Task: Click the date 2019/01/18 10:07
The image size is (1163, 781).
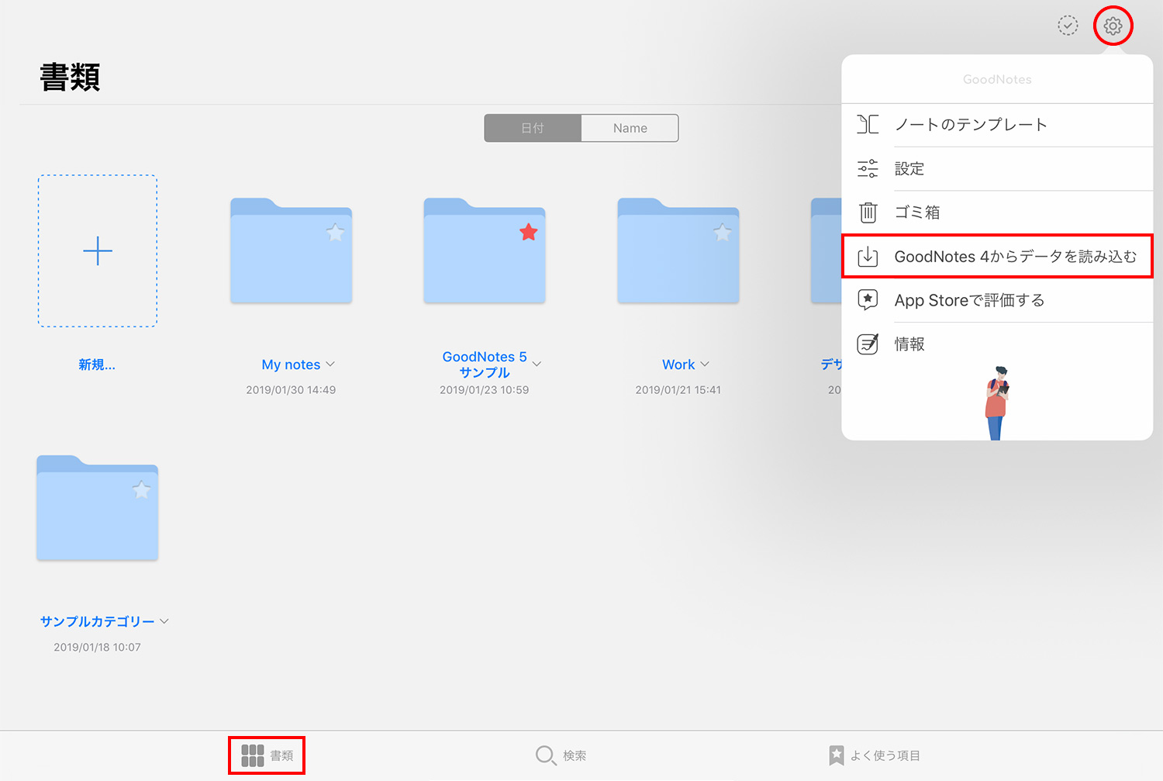Action: pyautogui.click(x=97, y=648)
